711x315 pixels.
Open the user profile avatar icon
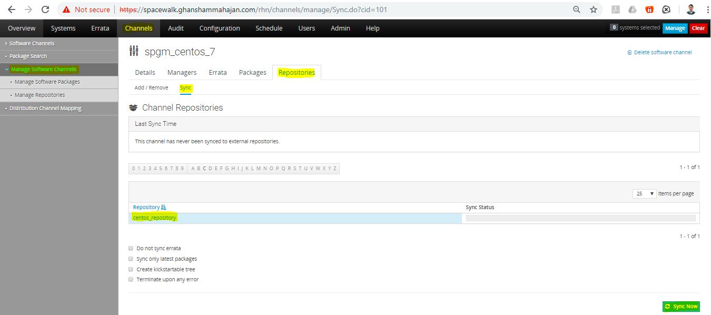coord(690,9)
